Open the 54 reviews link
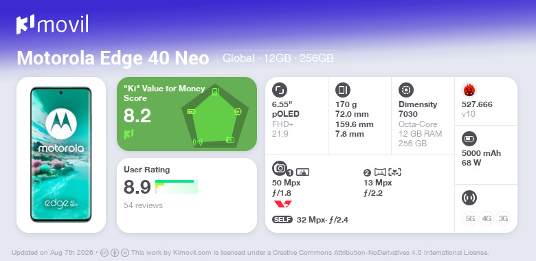Viewport: 536px width, 261px height. pyautogui.click(x=143, y=205)
